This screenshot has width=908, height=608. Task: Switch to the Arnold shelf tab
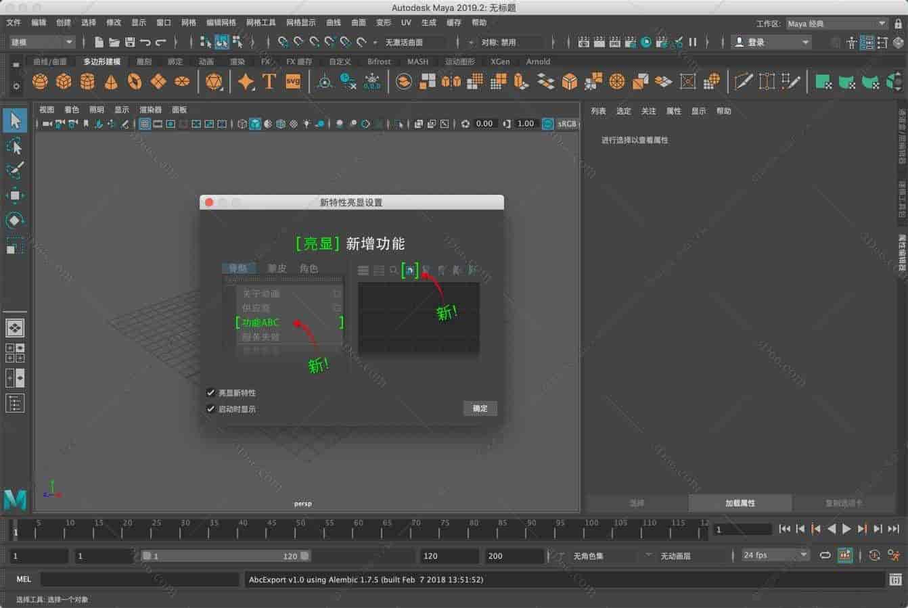pyautogui.click(x=538, y=61)
